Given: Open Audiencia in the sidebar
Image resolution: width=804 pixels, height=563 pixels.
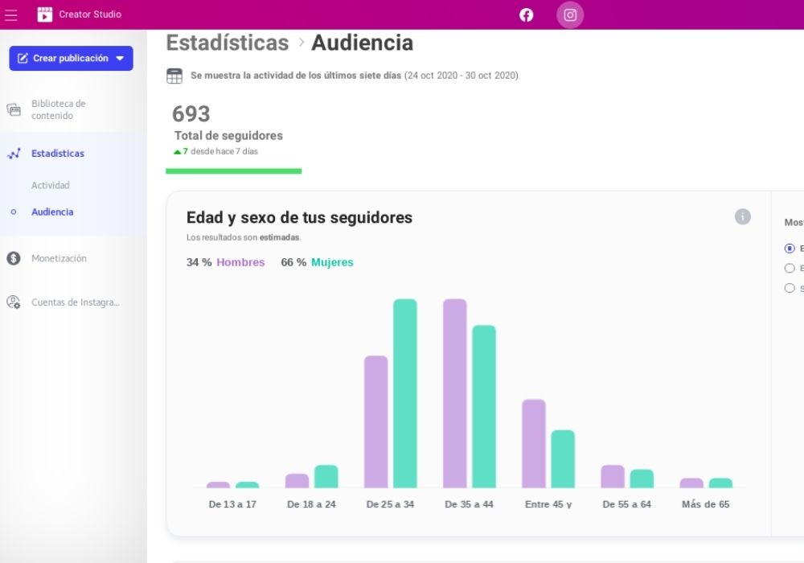Looking at the screenshot, I should [52, 212].
